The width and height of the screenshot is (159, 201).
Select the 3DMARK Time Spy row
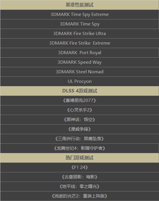pyautogui.click(x=79, y=24)
